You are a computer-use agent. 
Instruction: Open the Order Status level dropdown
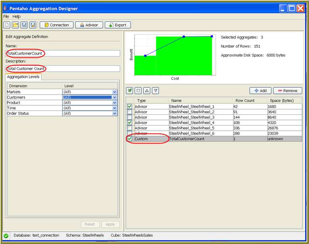pyautogui.click(x=115, y=114)
